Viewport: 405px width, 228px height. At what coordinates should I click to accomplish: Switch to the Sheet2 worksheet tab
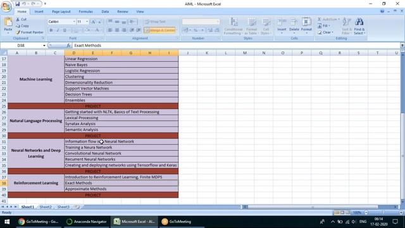46,207
